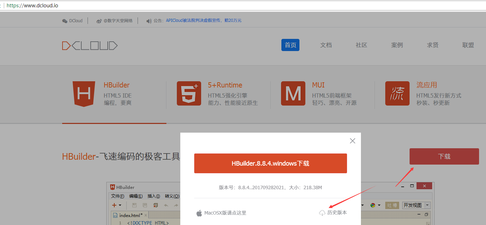Click the Redo arrow in HBuilder toolbar
This screenshot has height=225, width=486.
176,205
